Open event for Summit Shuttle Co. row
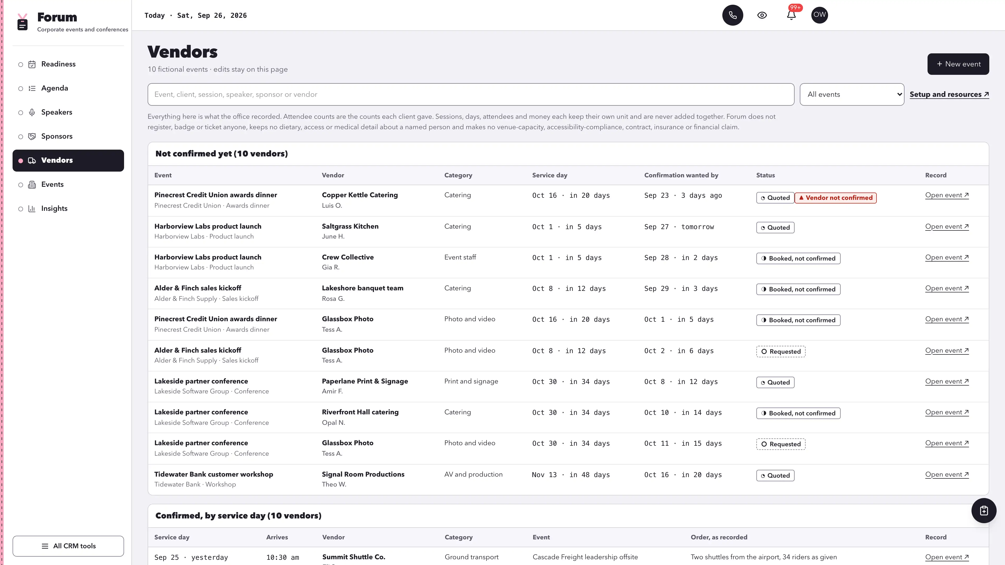The height and width of the screenshot is (565, 1005). click(947, 557)
